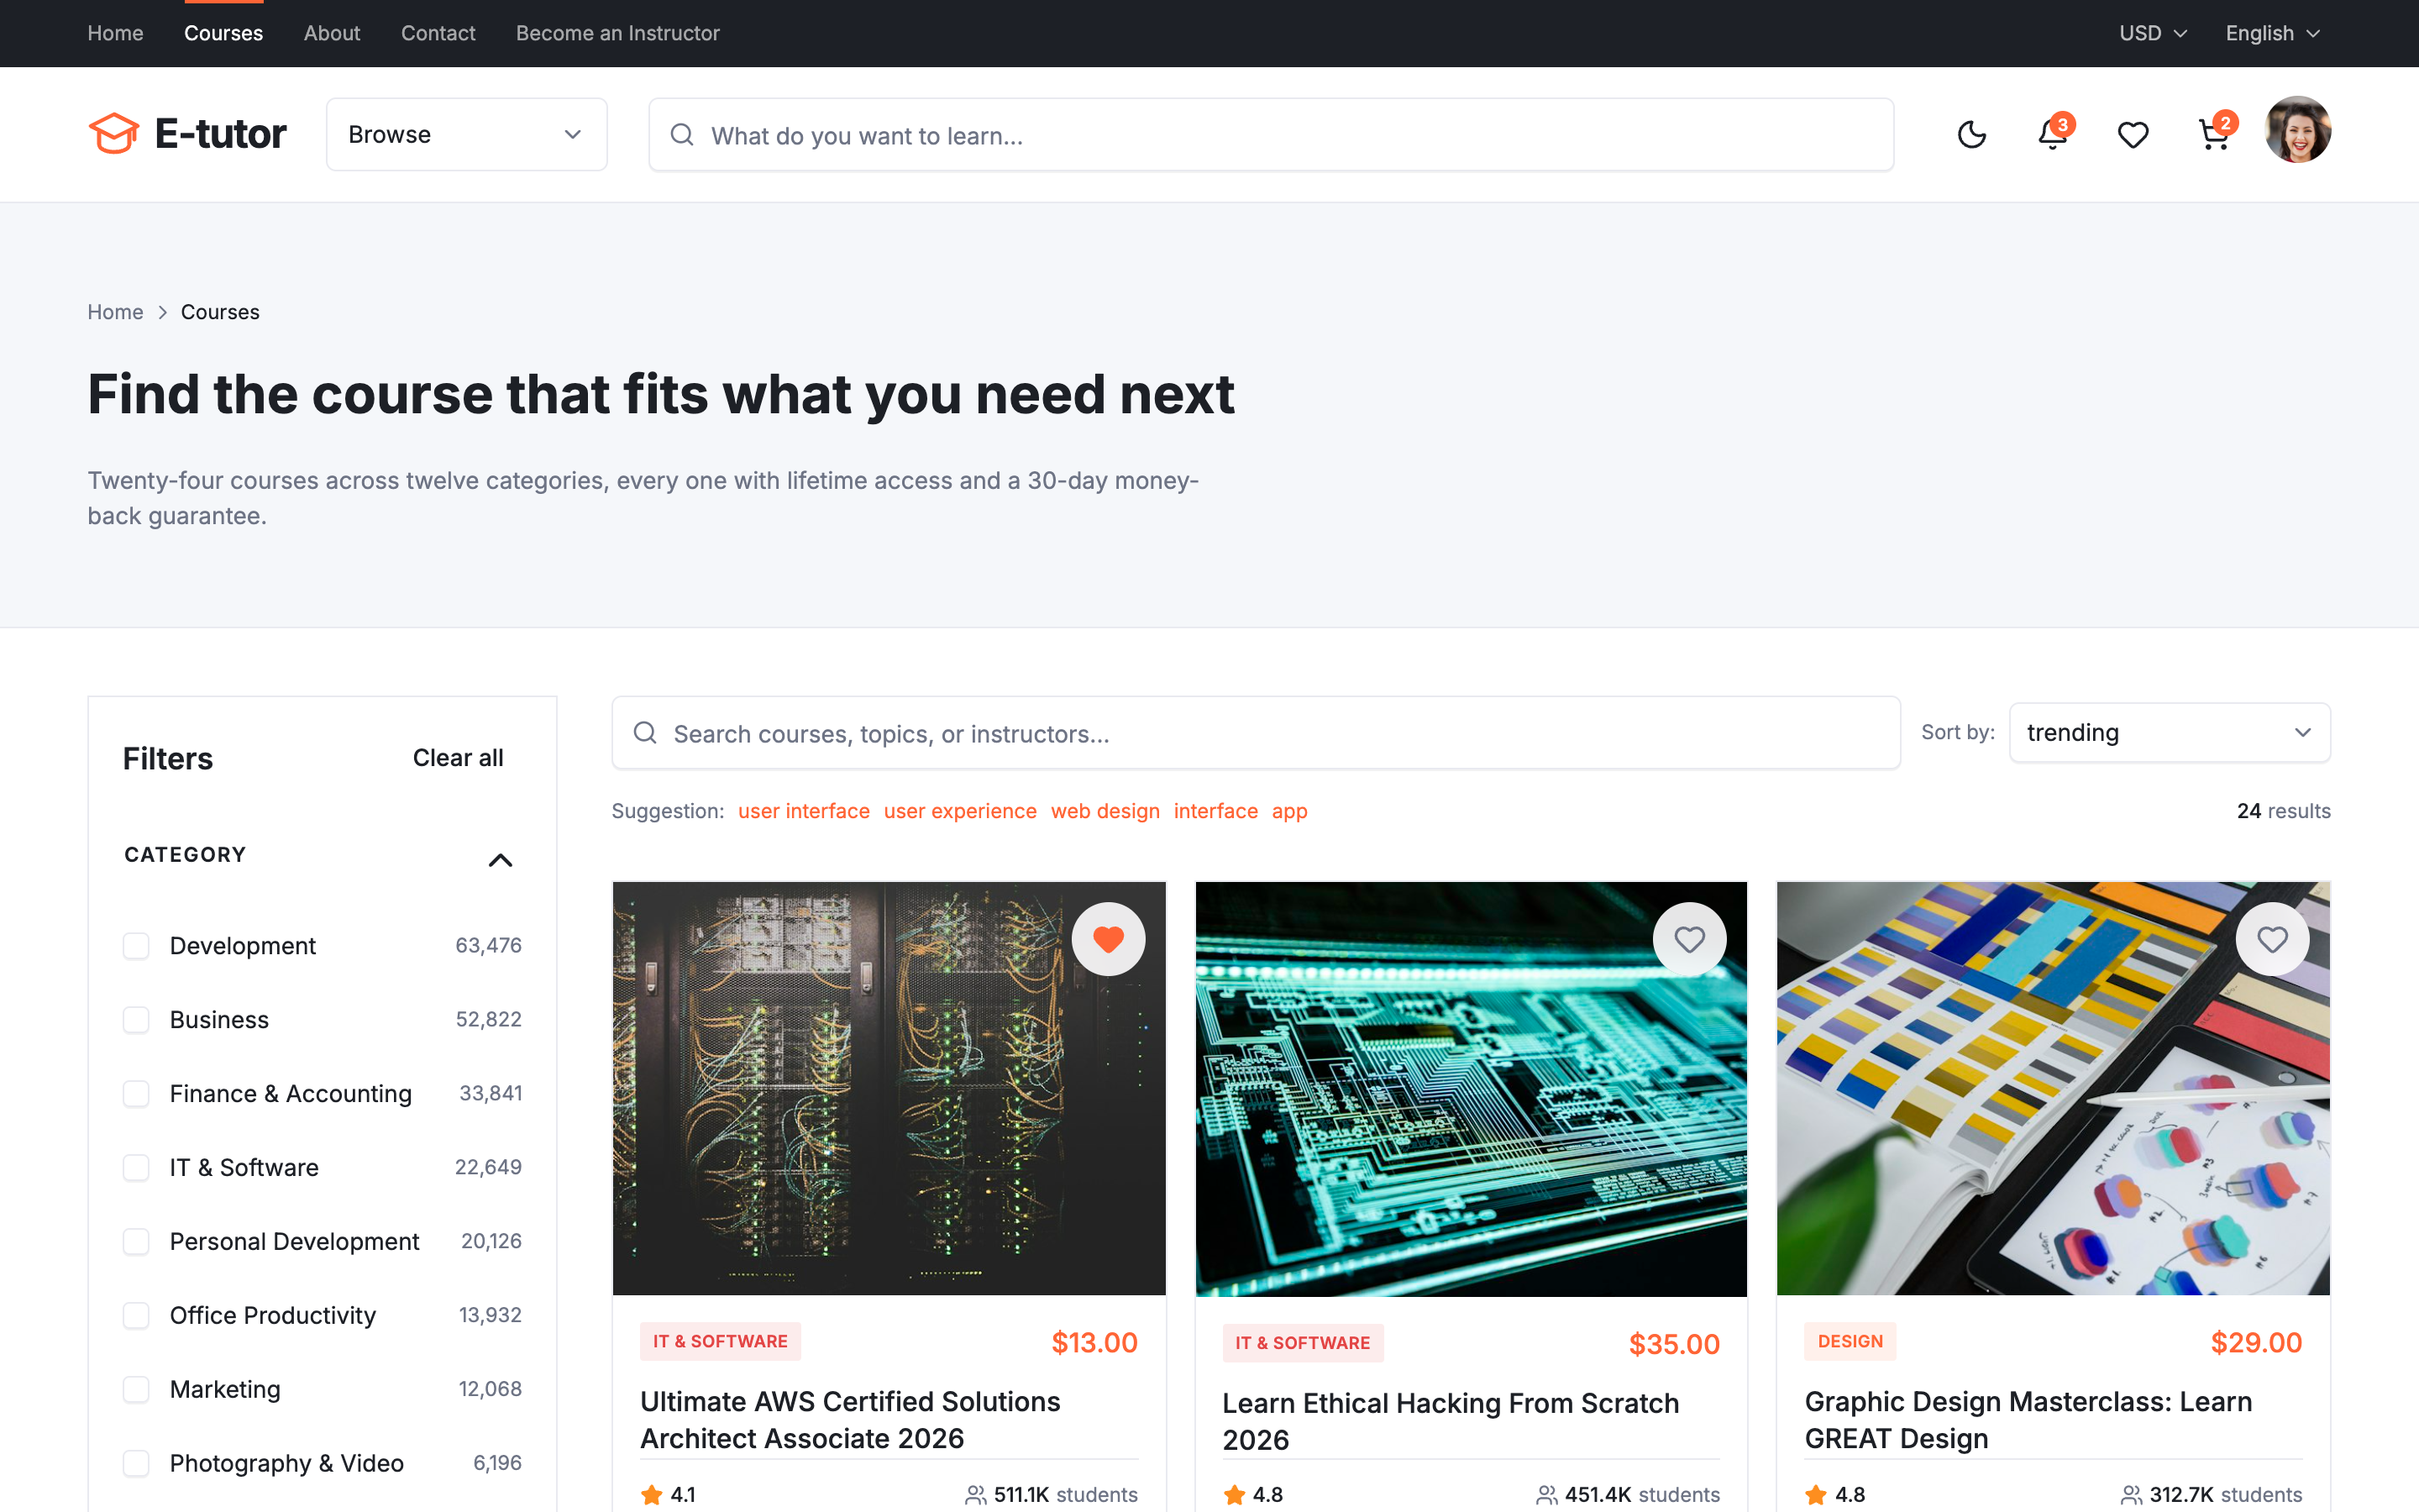
Task: Open wishlist heart icon in header
Action: [2133, 134]
